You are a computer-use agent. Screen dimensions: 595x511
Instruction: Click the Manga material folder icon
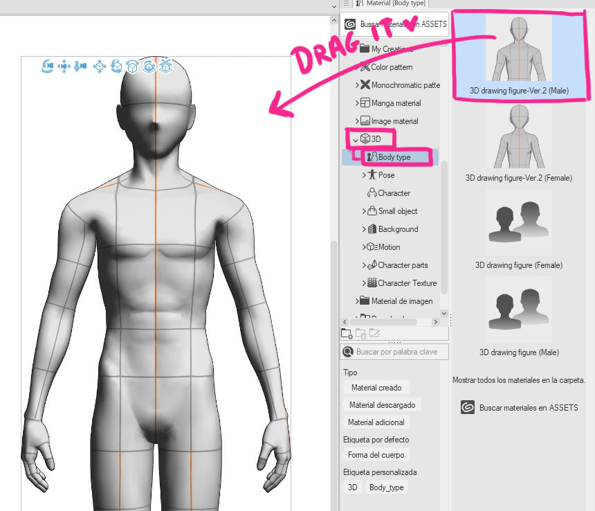(365, 103)
